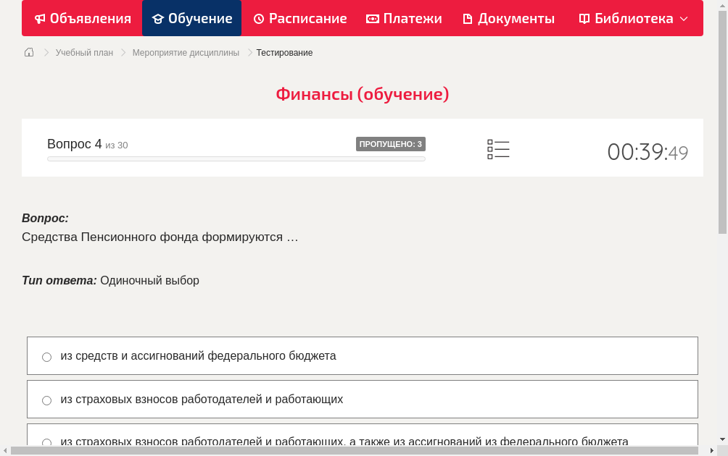728x456 pixels.
Task: Click the ПРОПУЩЕНО: 3 badge
Action: pos(391,144)
